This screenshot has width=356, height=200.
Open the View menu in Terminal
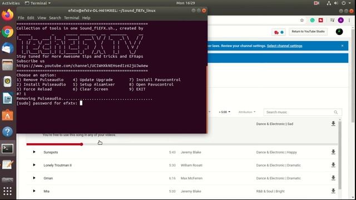pos(42,18)
